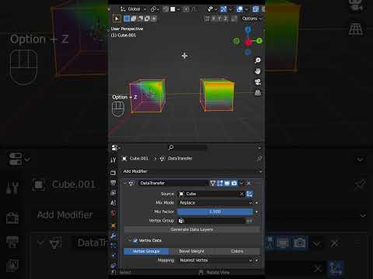Viewport: 373px width, 279px height.
Task: Open the Render properties tab
Action: pos(113,173)
